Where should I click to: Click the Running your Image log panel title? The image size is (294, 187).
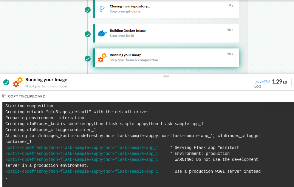[x=46, y=80]
